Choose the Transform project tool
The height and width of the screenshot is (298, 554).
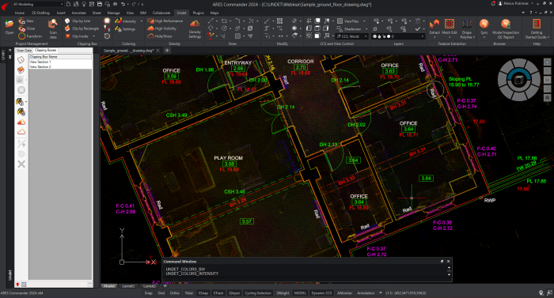pos(30,36)
